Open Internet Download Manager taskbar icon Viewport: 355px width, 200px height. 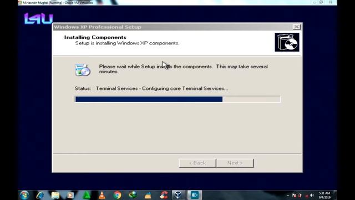pos(133,195)
